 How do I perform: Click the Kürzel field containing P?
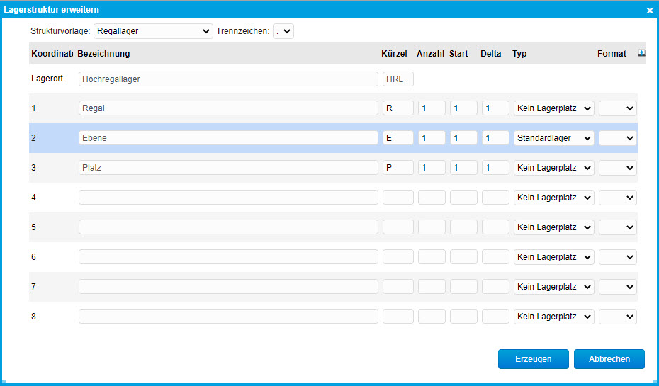click(x=398, y=168)
